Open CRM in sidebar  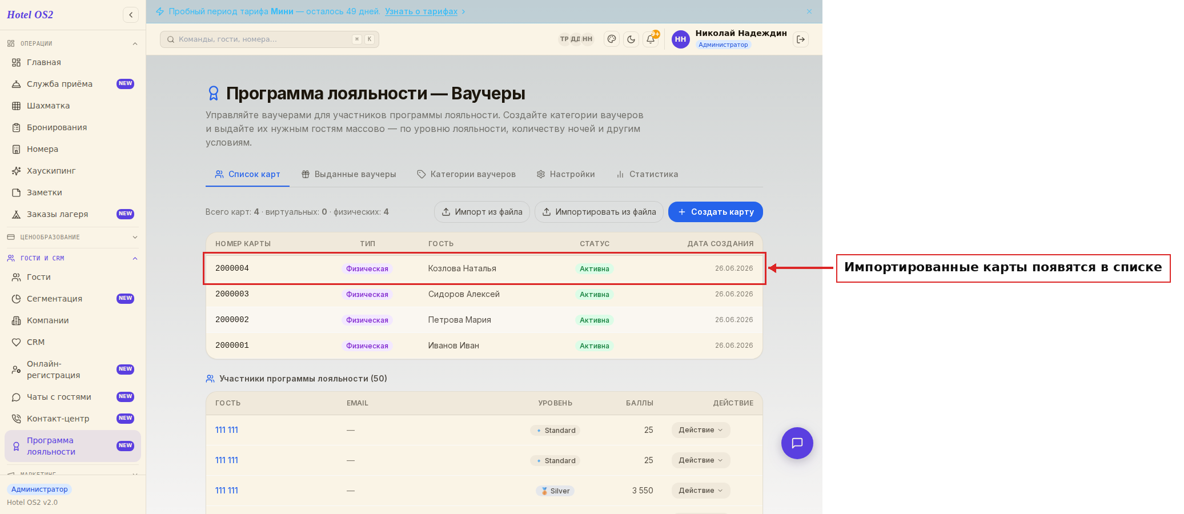tap(73, 342)
